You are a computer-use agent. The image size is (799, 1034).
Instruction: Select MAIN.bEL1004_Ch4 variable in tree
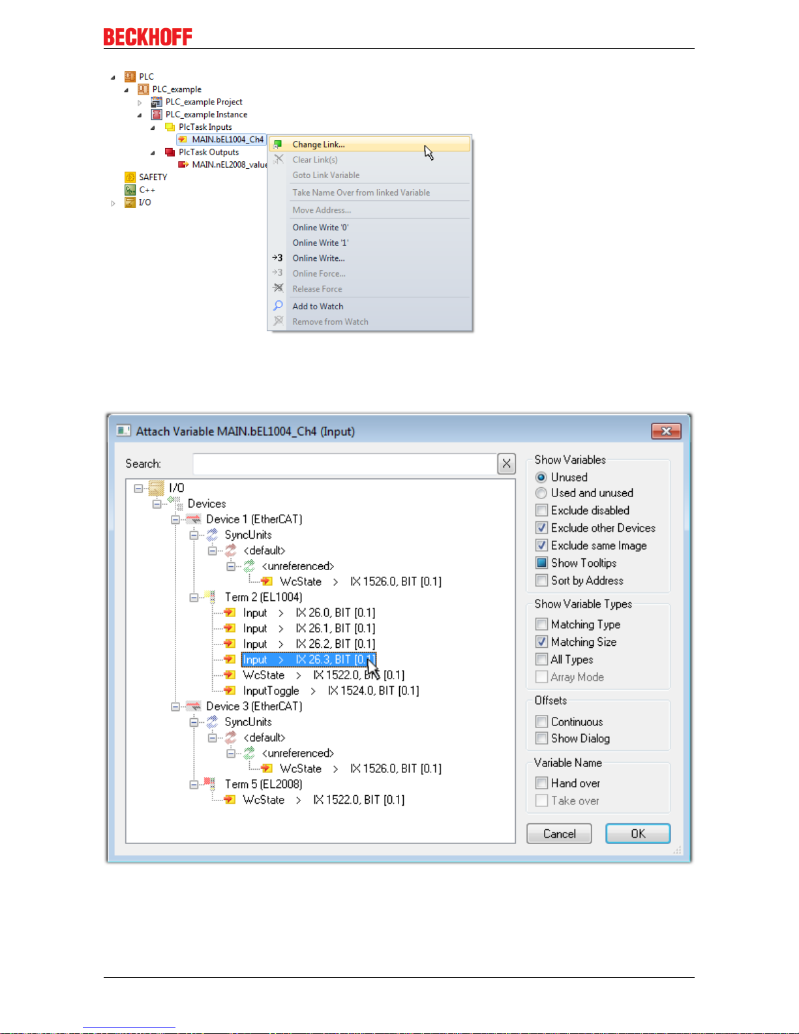228,140
